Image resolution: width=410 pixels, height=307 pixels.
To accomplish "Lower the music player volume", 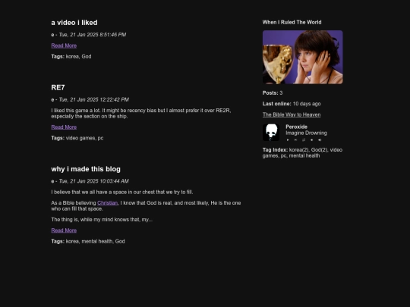I will tap(312, 140).
